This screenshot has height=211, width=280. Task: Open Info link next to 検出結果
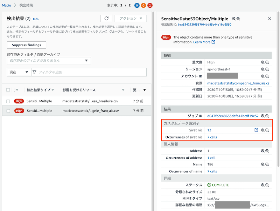36,19
